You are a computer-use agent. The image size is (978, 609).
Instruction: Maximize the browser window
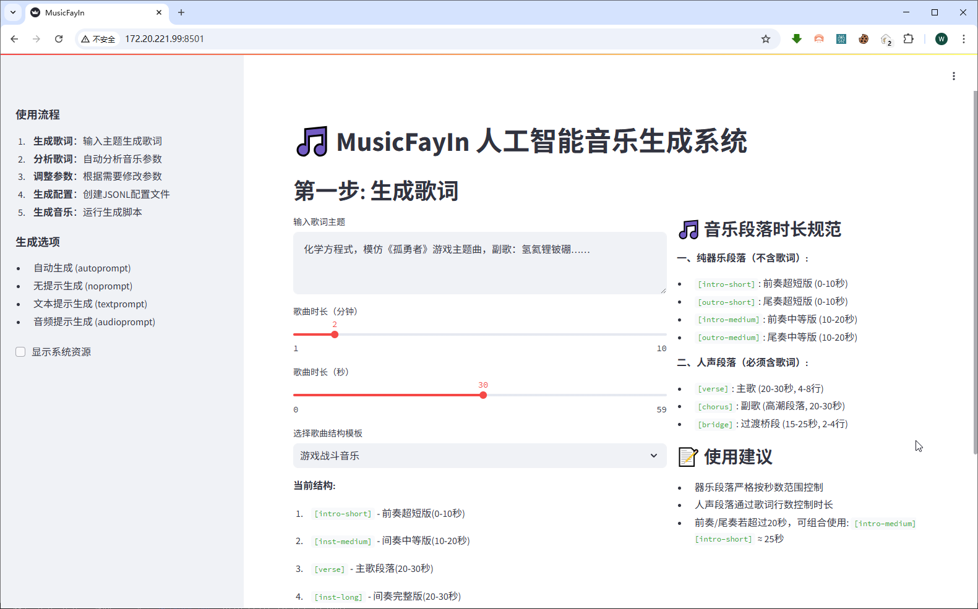click(935, 12)
